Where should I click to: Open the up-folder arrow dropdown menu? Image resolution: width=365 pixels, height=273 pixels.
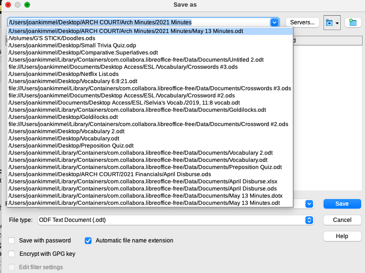pos(337,22)
